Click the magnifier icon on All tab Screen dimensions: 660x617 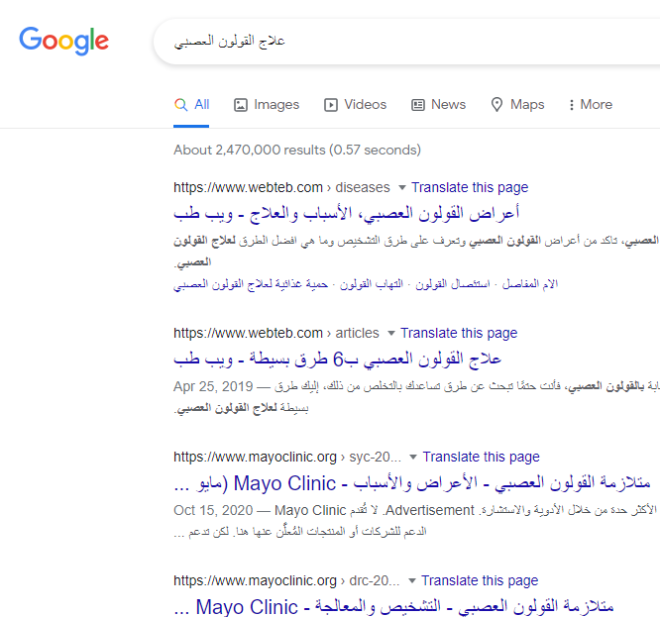coord(181,105)
